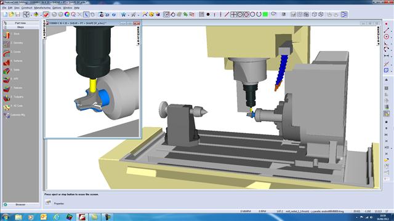Image resolution: width=394 pixels, height=221 pixels.
Task: Toggle the grid snap icon
Action: 201,15
